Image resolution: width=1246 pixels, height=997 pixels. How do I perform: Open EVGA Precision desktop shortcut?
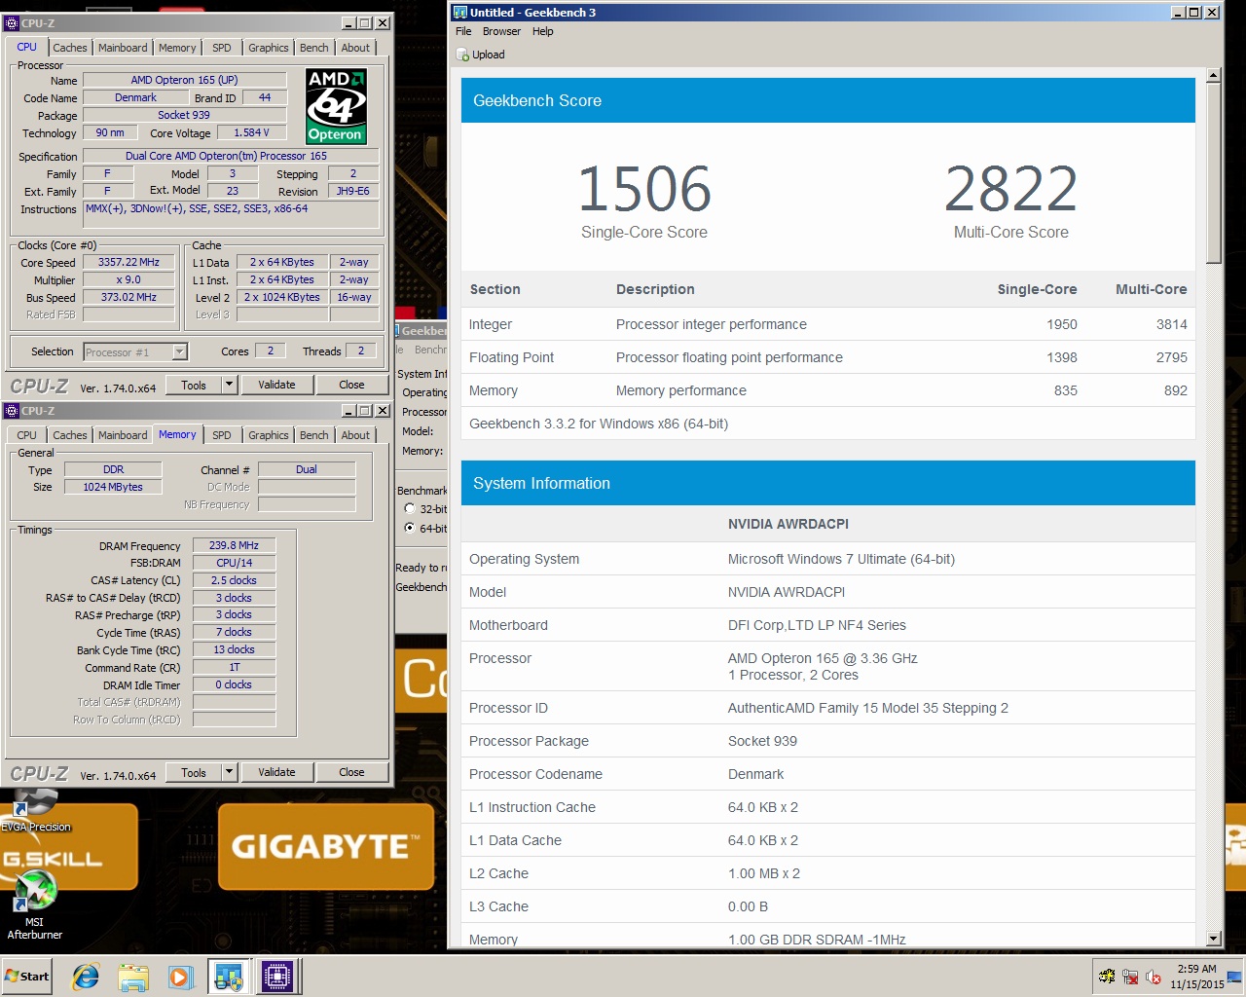[35, 810]
